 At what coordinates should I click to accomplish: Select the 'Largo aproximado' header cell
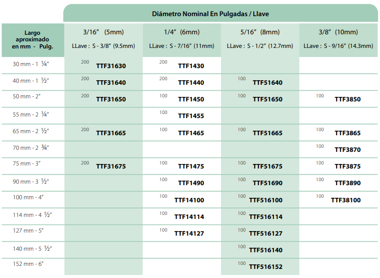click(32, 40)
